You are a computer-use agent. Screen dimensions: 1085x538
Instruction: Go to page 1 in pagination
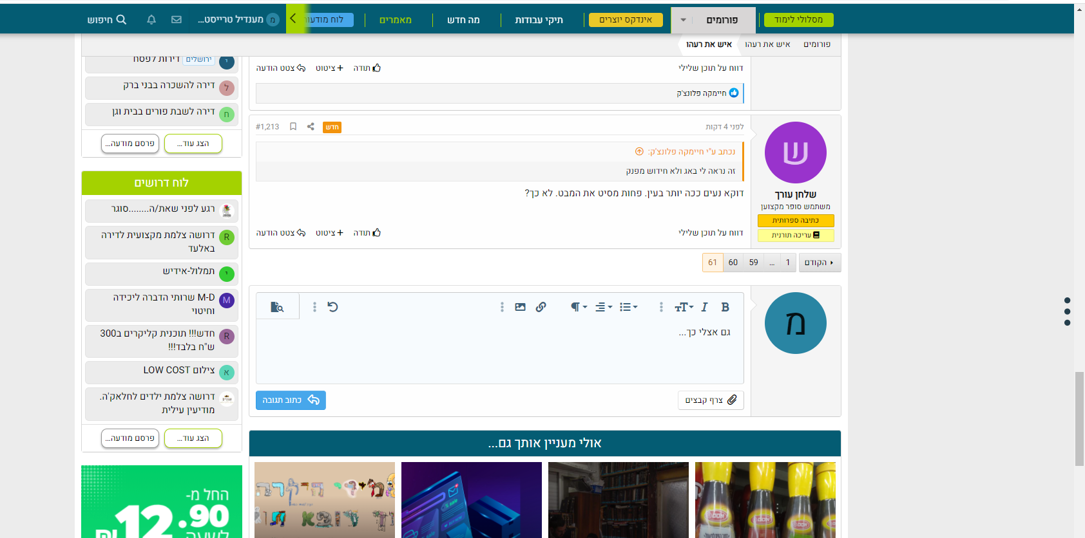tap(787, 263)
